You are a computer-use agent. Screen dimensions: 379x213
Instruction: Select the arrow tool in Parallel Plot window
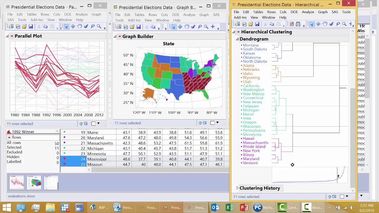tap(66, 26)
